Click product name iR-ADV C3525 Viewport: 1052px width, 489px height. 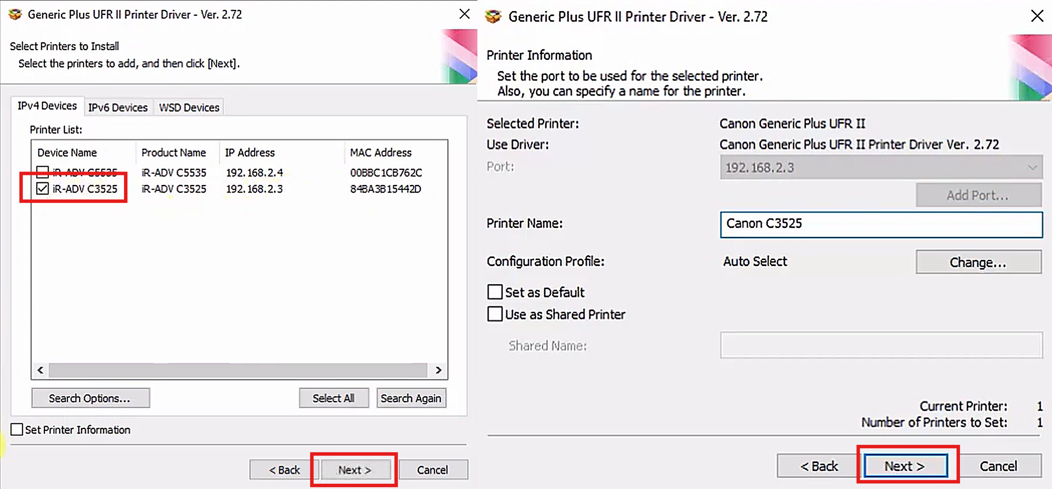tap(174, 189)
